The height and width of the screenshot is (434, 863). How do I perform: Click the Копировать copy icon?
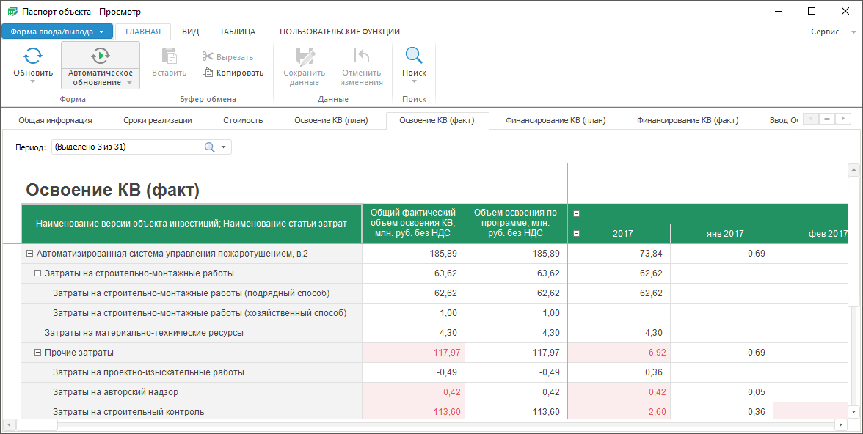tap(208, 73)
